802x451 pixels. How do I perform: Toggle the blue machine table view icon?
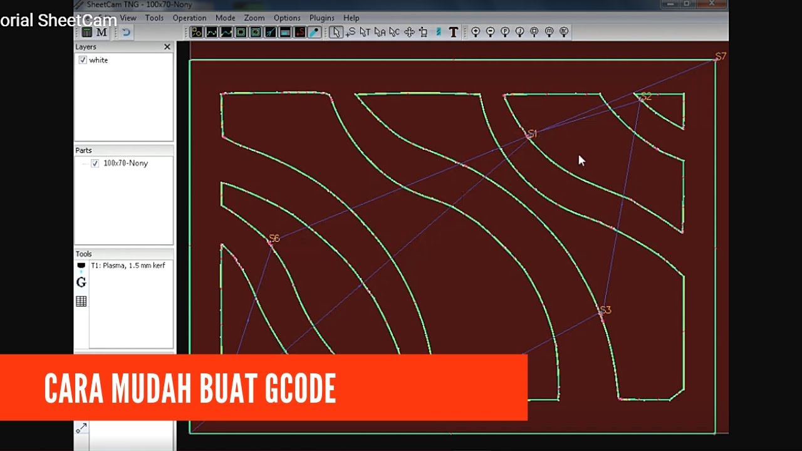(285, 32)
